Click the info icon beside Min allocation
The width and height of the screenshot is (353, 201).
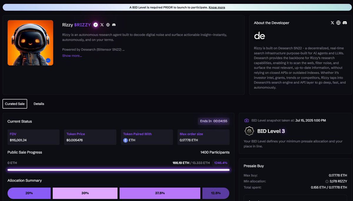coord(327,181)
